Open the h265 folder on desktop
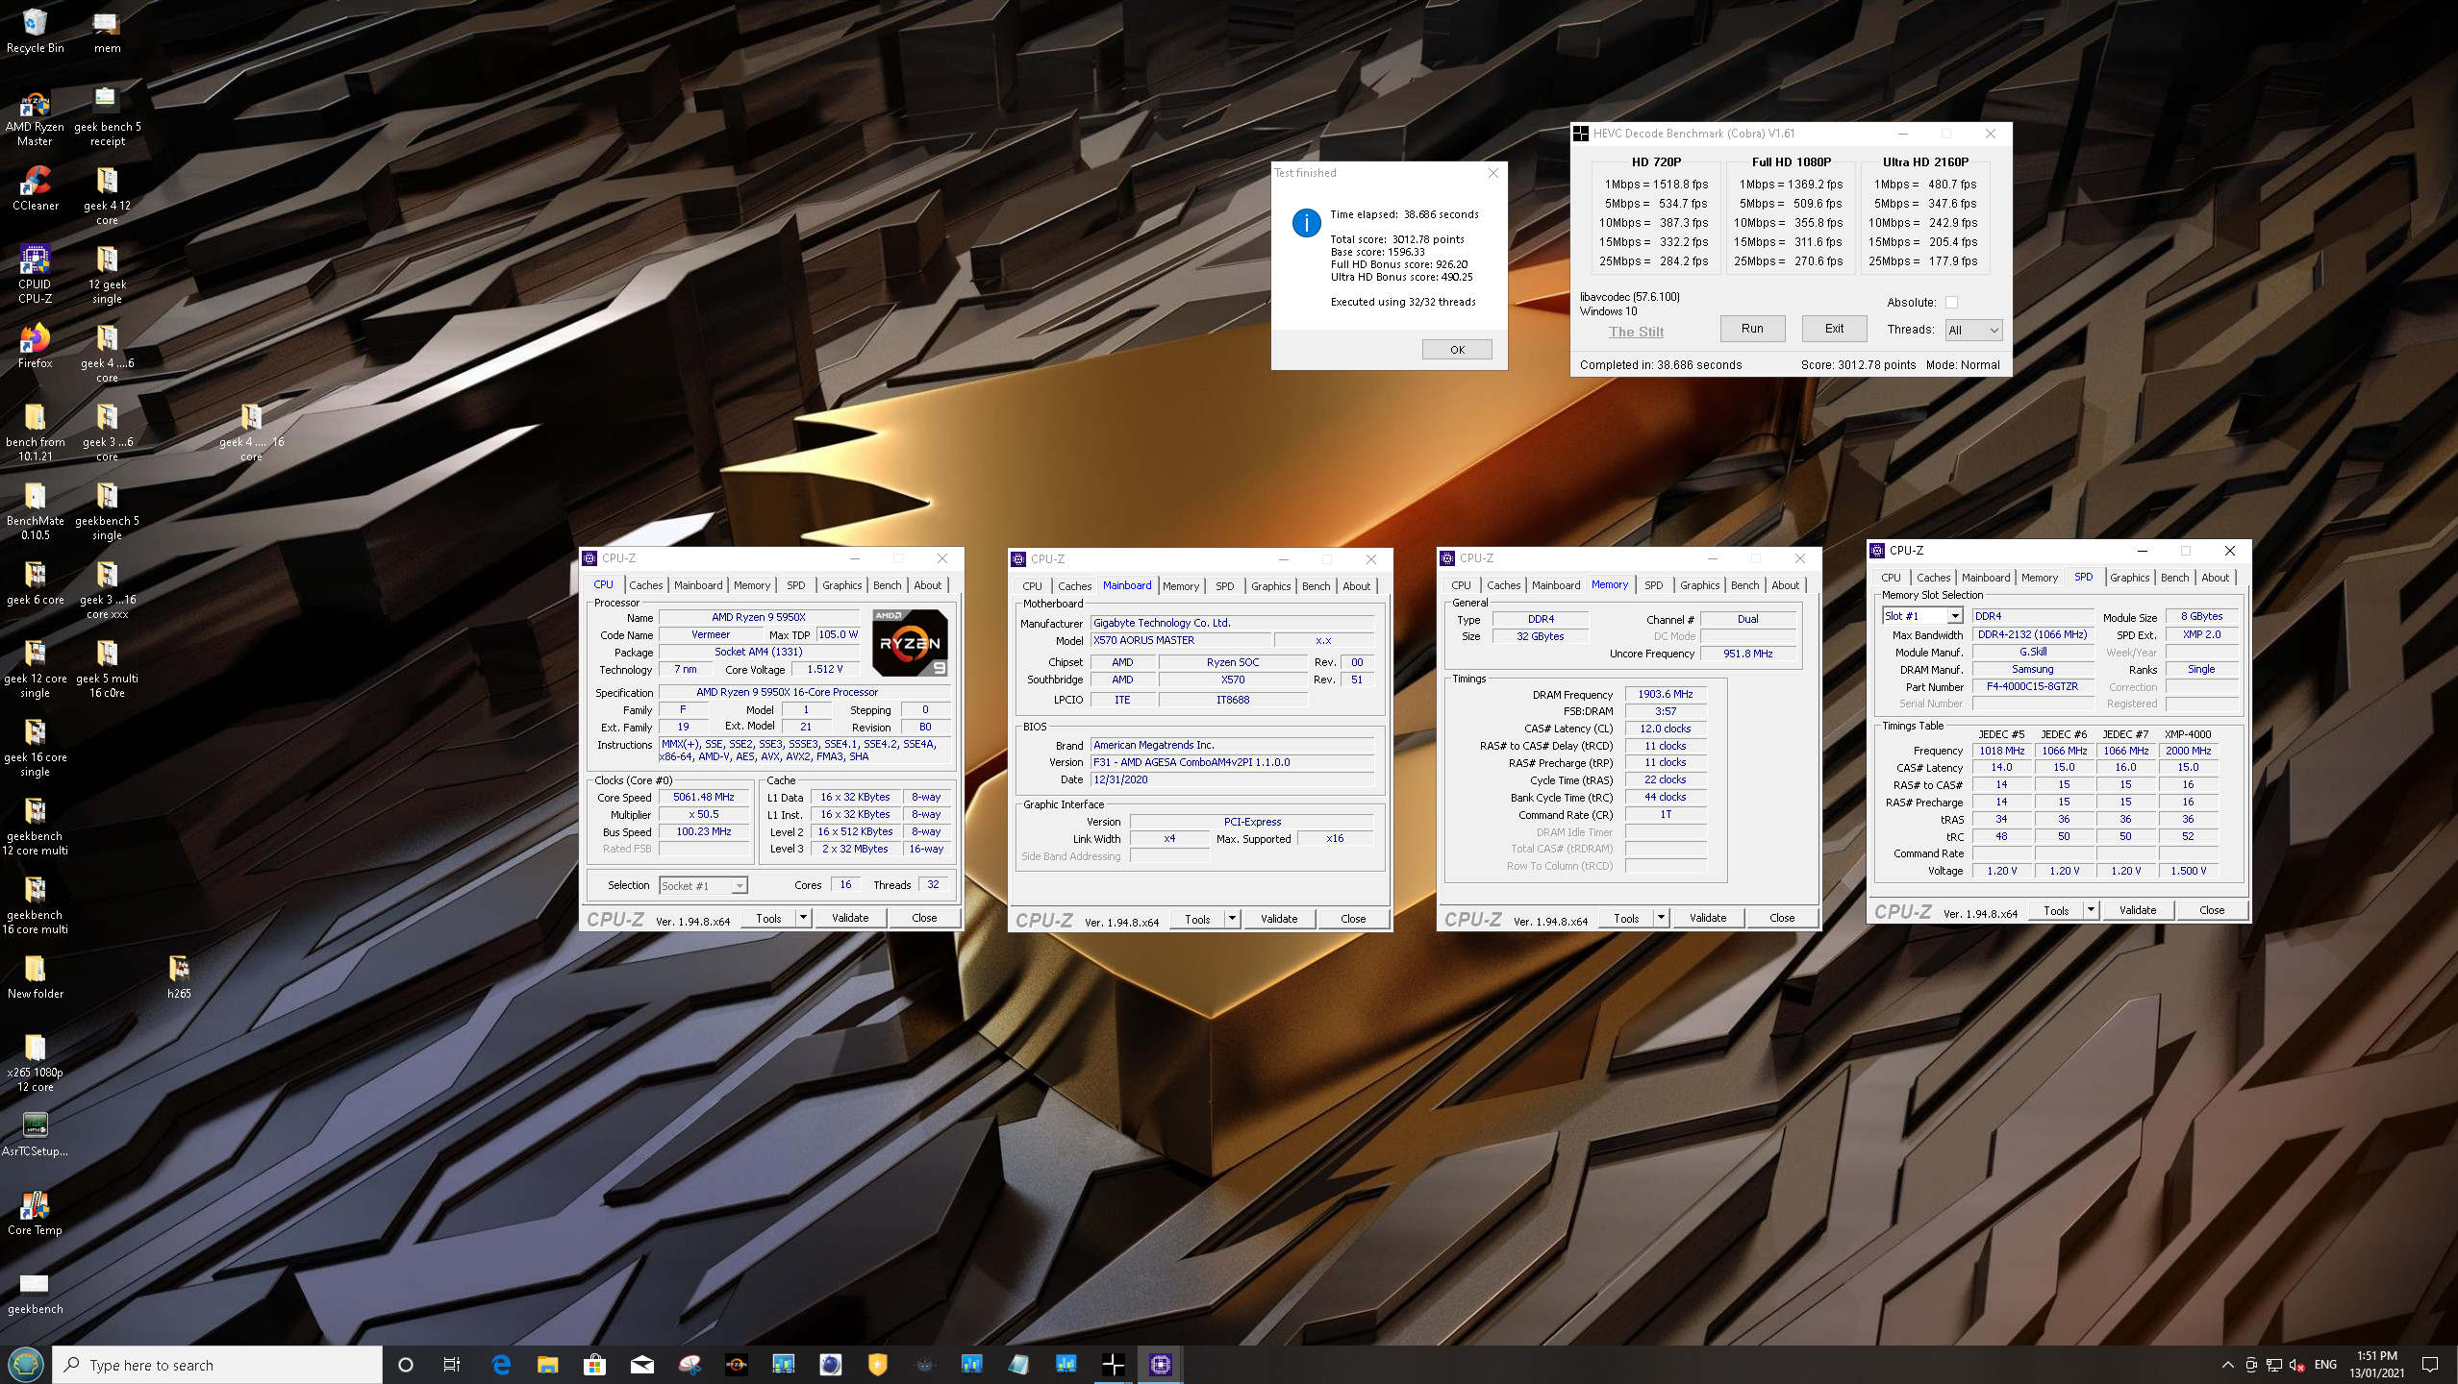This screenshot has height=1384, width=2458. 179,976
